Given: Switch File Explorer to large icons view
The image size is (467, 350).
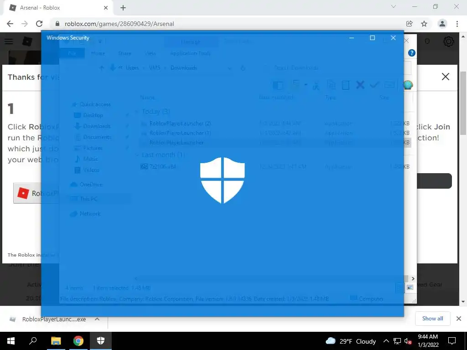Looking at the screenshot, I should tap(410, 288).
